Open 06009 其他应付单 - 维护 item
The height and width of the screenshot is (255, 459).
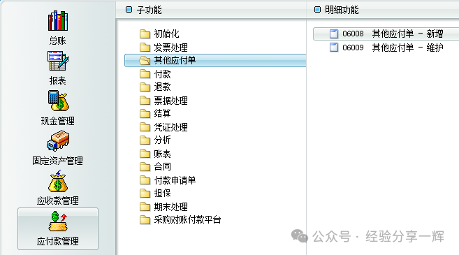(386, 48)
